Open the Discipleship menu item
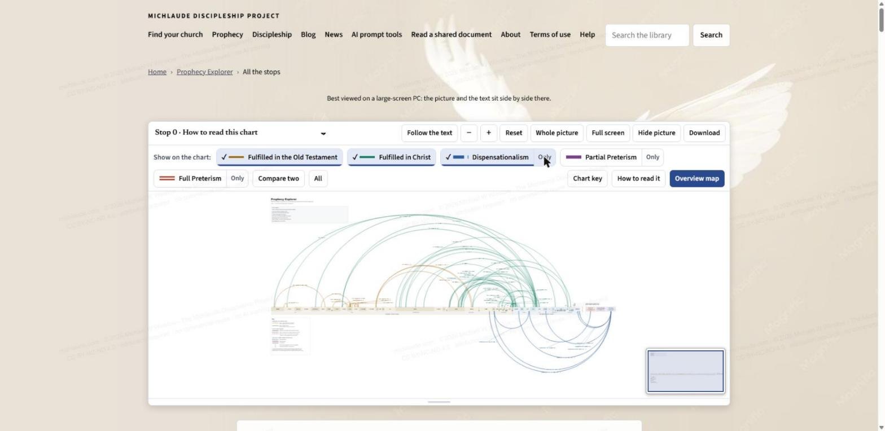Image resolution: width=885 pixels, height=431 pixels. pos(272,34)
